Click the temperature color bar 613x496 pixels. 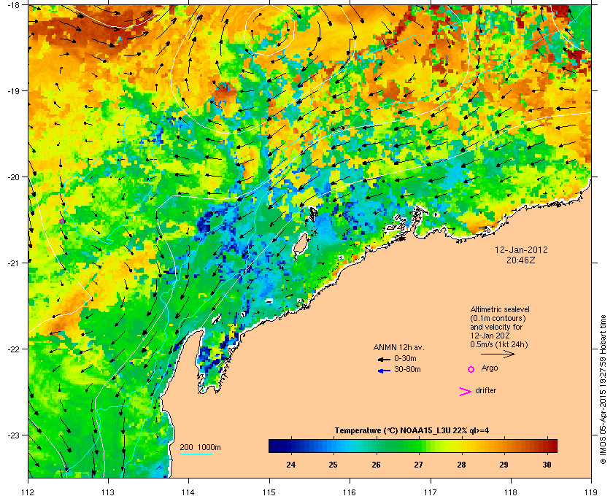point(413,446)
